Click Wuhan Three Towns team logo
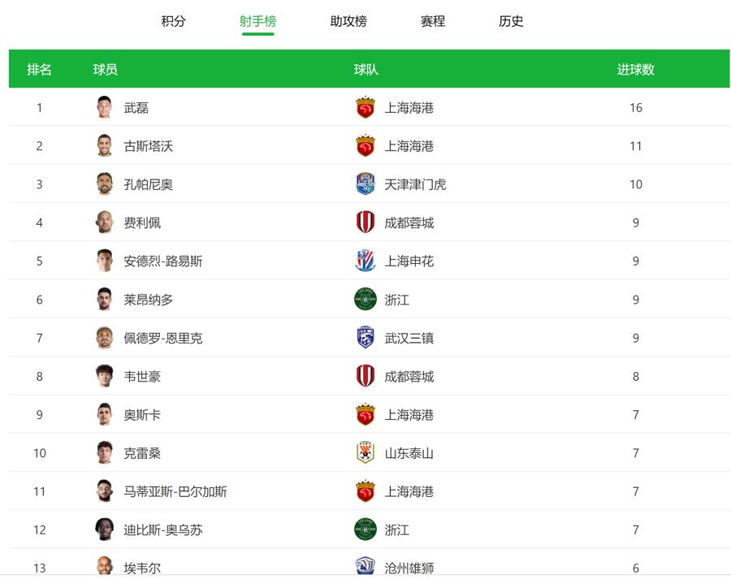Image resolution: width=731 pixels, height=579 pixels. coord(365,338)
